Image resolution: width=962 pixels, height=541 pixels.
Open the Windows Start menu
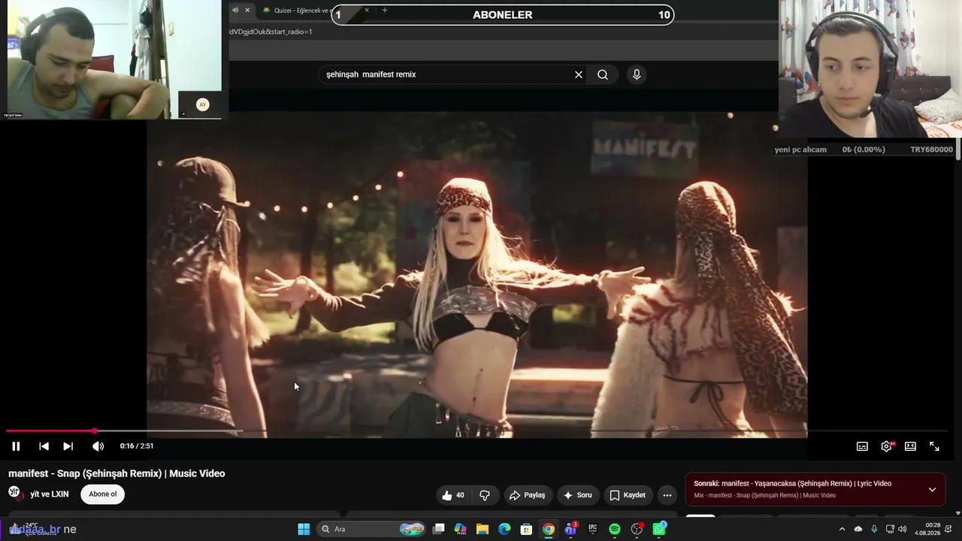[x=304, y=529]
